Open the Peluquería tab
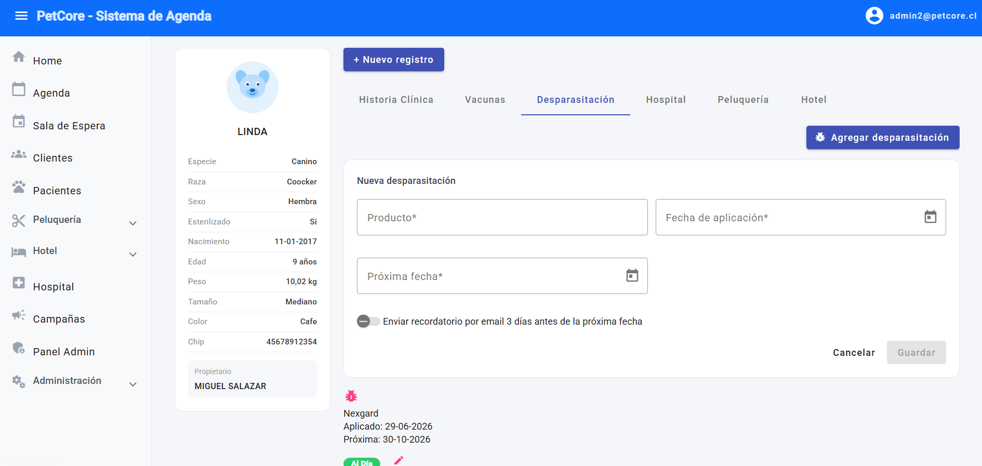The image size is (982, 466). pyautogui.click(x=744, y=100)
